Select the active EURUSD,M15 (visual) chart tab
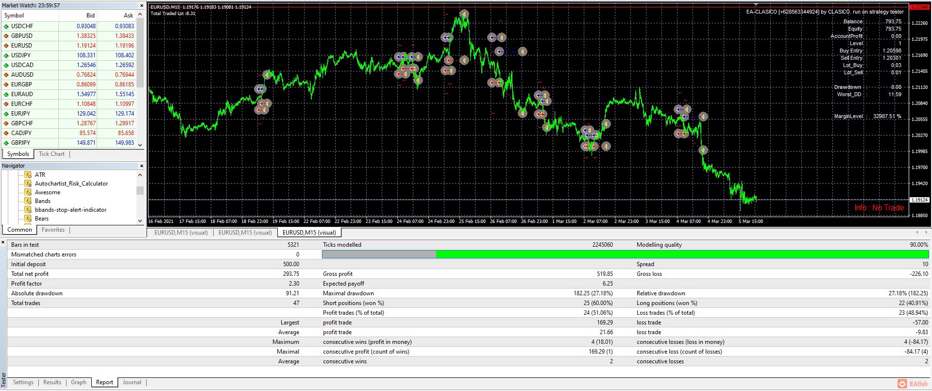This screenshot has width=932, height=391. [309, 233]
